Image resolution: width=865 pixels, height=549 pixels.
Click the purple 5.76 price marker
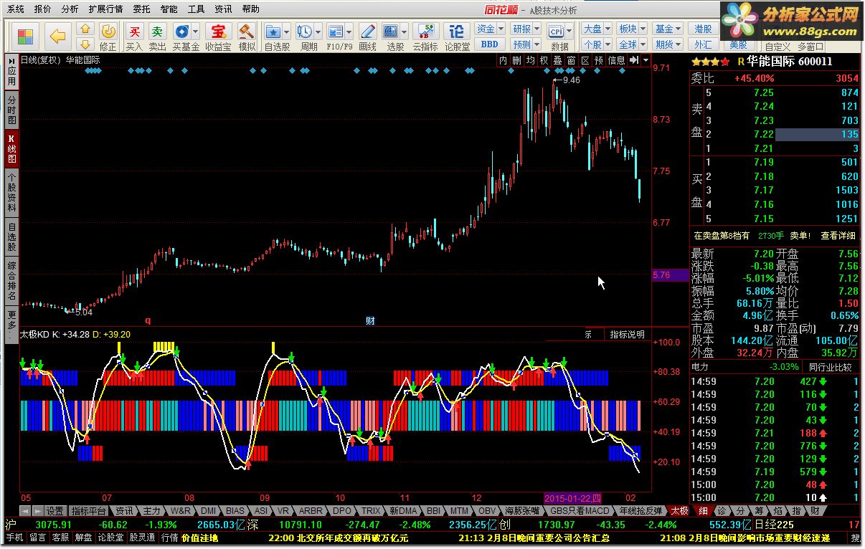669,275
